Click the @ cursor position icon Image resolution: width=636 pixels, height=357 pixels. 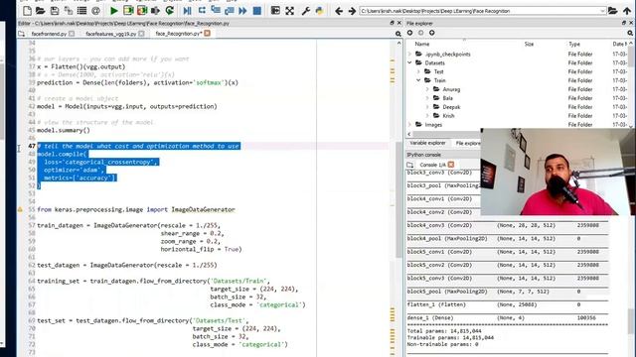point(95,11)
